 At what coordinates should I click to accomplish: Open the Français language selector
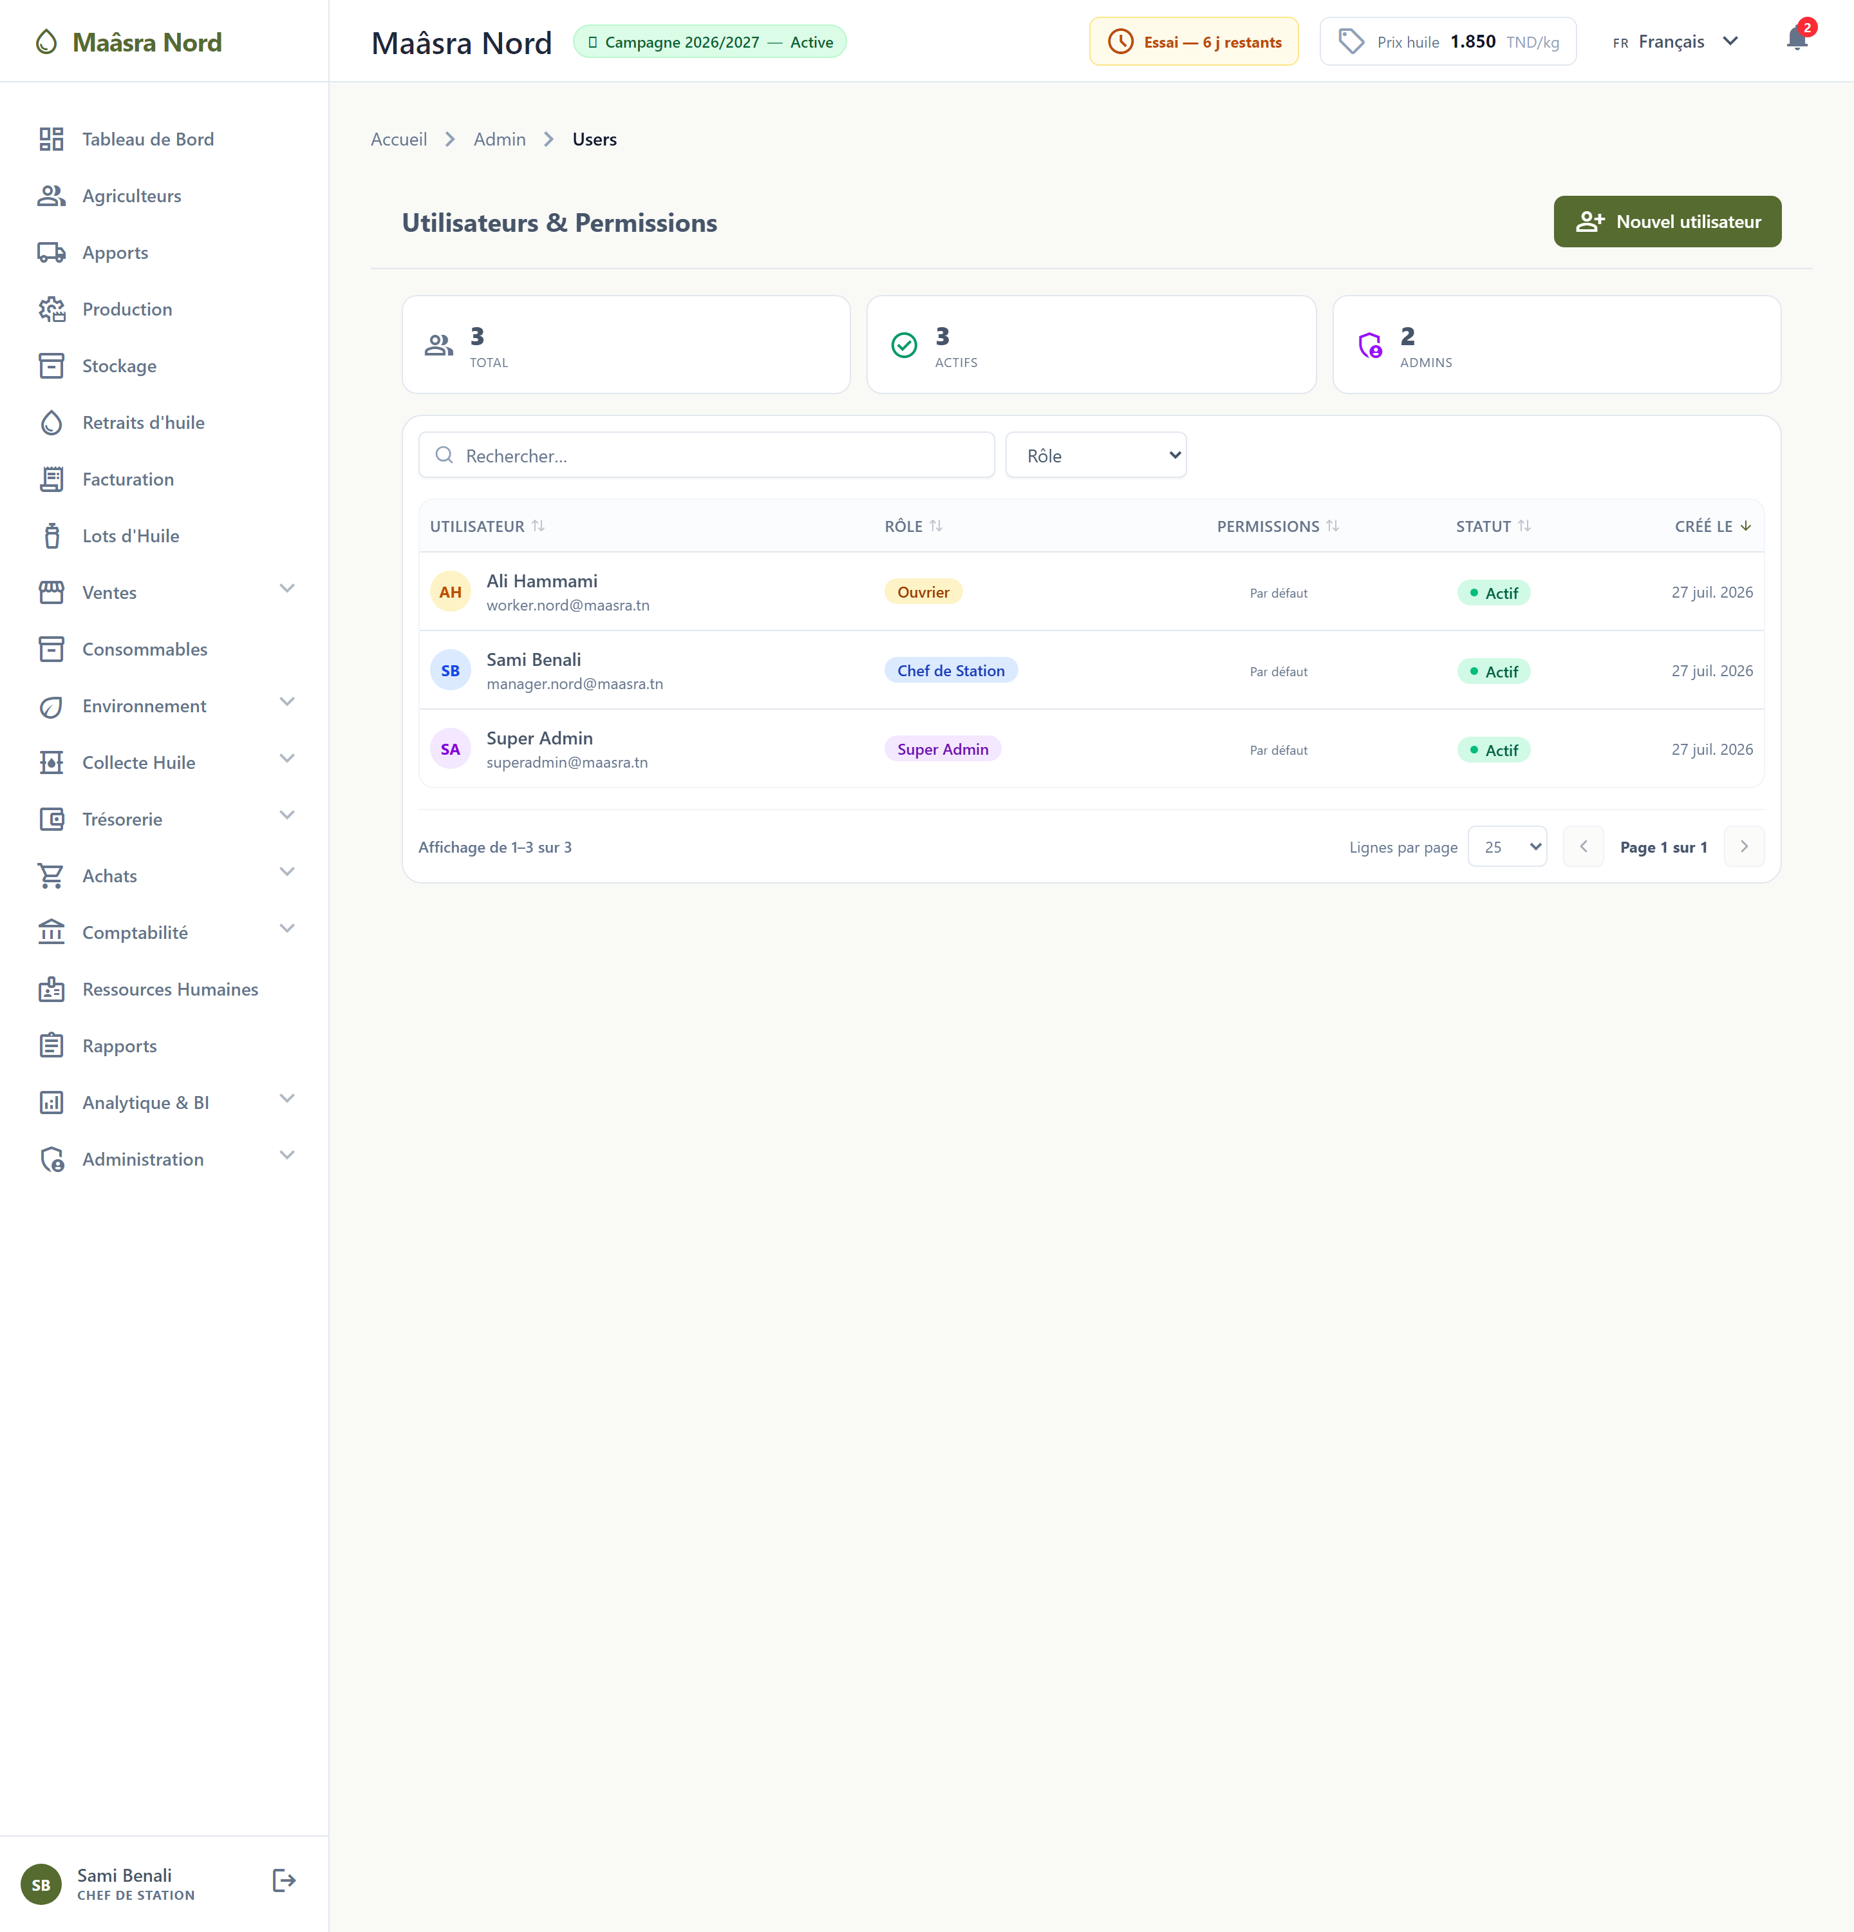(1676, 41)
